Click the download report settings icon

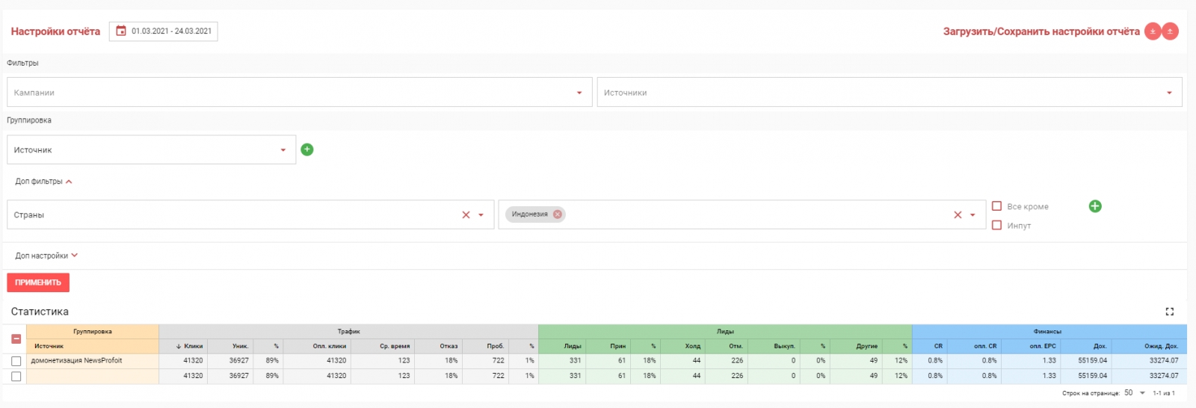(x=1153, y=31)
